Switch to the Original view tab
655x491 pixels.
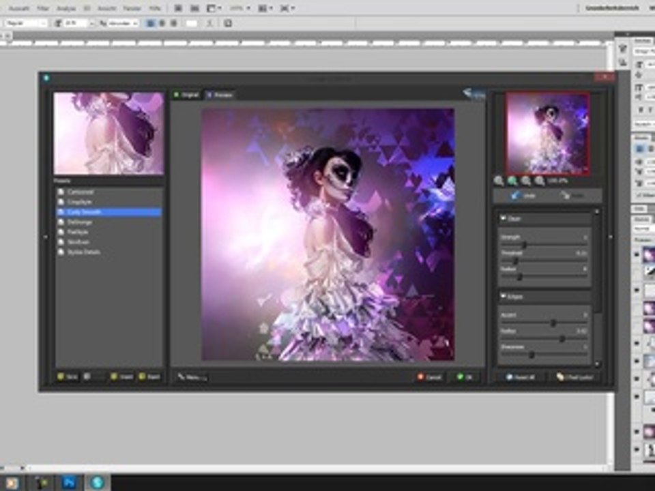pyautogui.click(x=186, y=95)
